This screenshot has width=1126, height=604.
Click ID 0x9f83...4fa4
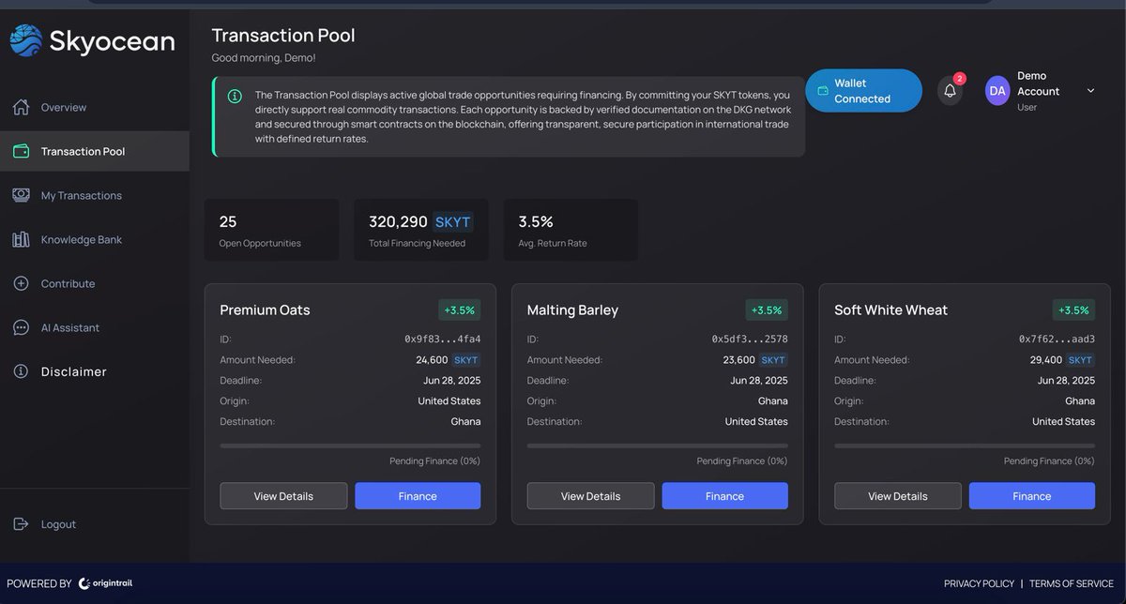click(x=443, y=339)
